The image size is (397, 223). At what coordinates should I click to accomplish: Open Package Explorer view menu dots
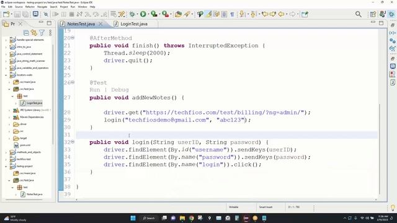[50, 33]
